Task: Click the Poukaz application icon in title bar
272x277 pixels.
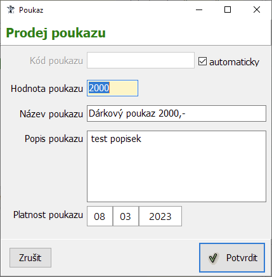Action: [x=11, y=10]
